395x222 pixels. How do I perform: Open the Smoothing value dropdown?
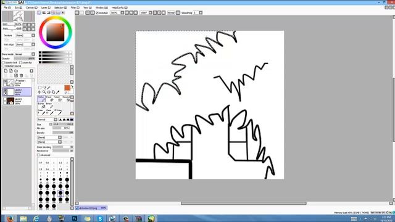coord(201,12)
